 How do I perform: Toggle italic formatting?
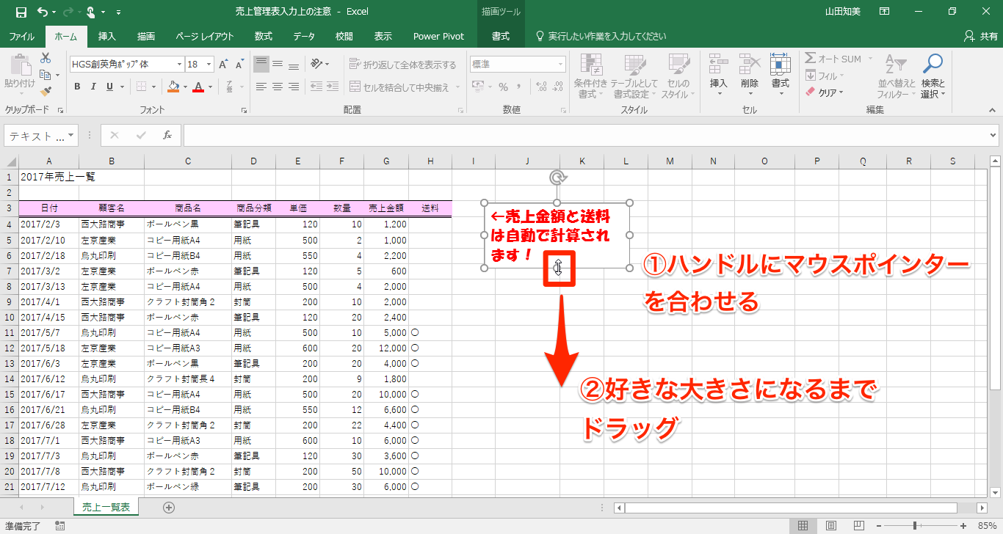coord(93,87)
